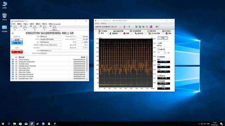Go to previous disk with arrow button
This screenshot has width=225, height=126.
coord(13,33)
